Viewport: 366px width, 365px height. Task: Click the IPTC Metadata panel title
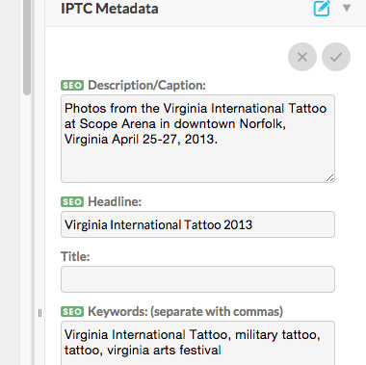[110, 9]
